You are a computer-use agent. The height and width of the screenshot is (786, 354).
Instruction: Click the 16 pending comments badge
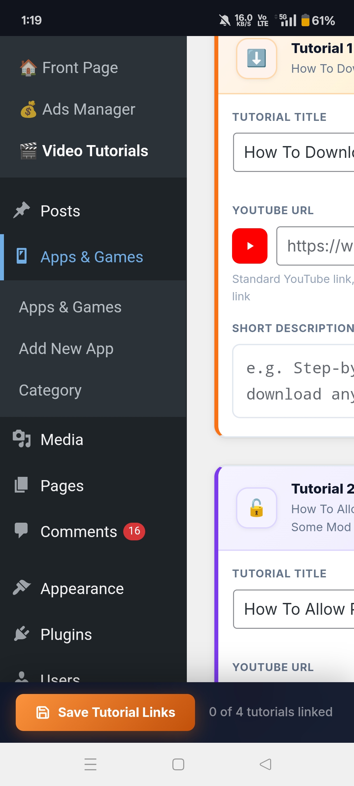click(134, 531)
